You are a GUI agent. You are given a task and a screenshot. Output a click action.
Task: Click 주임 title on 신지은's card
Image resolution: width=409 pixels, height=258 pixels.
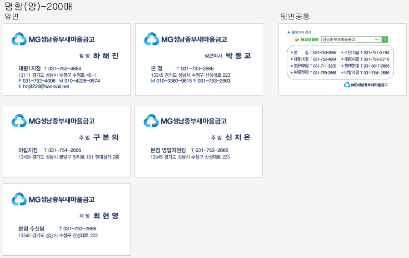tap(216, 137)
